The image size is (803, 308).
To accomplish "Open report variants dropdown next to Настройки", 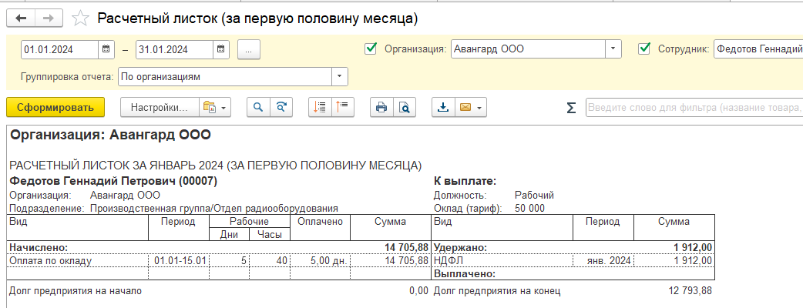I will coord(215,108).
